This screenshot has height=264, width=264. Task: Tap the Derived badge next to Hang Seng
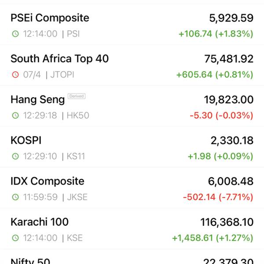[77, 96]
